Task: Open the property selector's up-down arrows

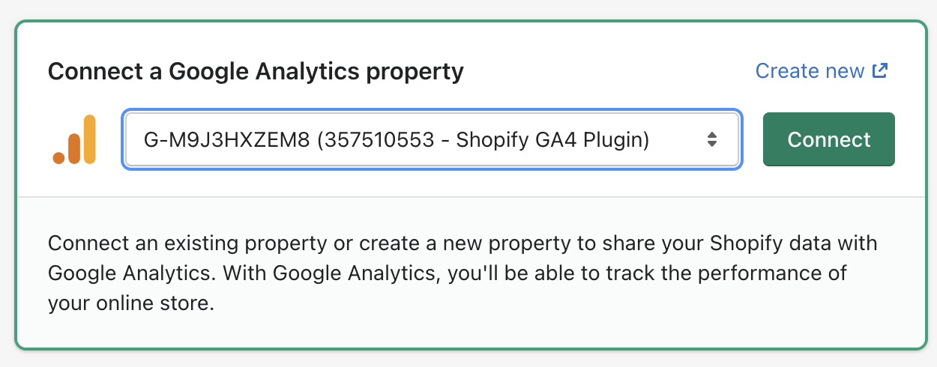Action: point(712,139)
